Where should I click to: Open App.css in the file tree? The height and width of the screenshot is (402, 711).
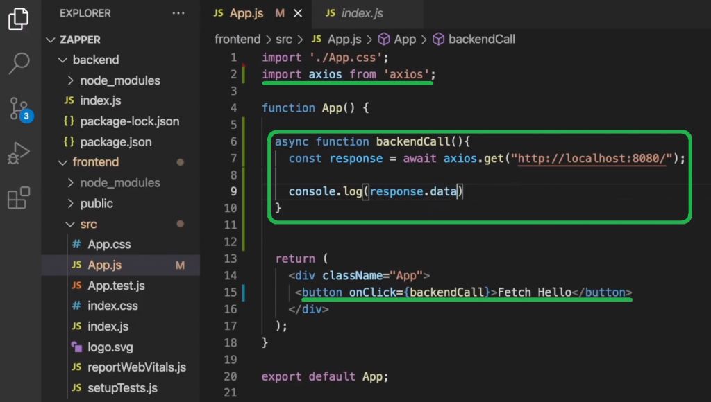pos(109,245)
